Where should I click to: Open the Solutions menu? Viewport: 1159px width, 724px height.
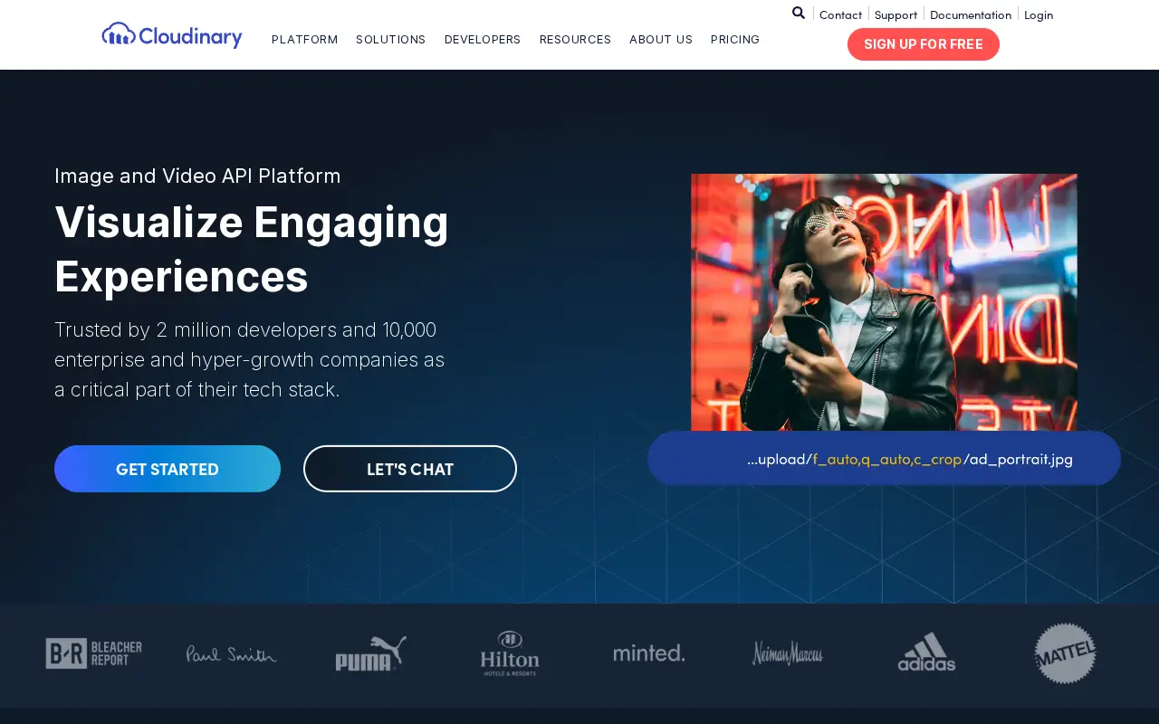pyautogui.click(x=390, y=40)
